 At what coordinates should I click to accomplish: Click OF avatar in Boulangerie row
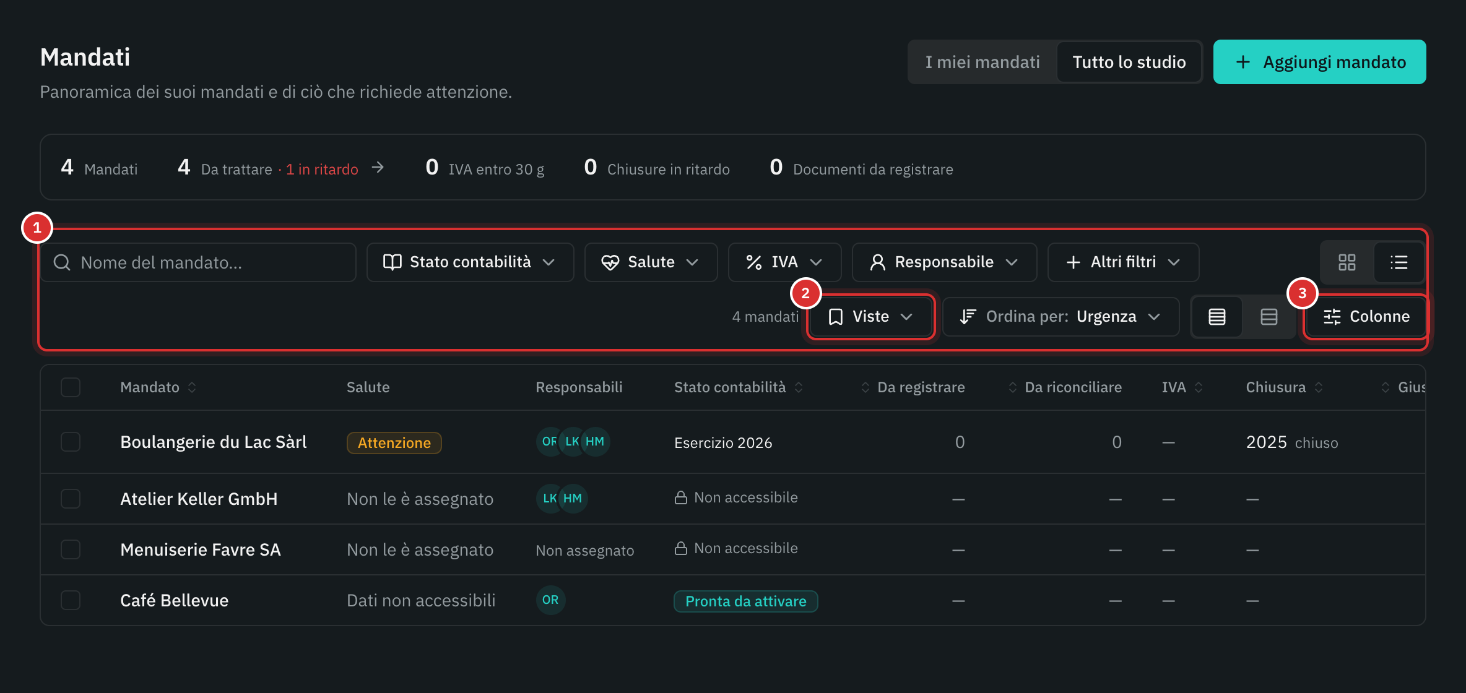pos(549,442)
